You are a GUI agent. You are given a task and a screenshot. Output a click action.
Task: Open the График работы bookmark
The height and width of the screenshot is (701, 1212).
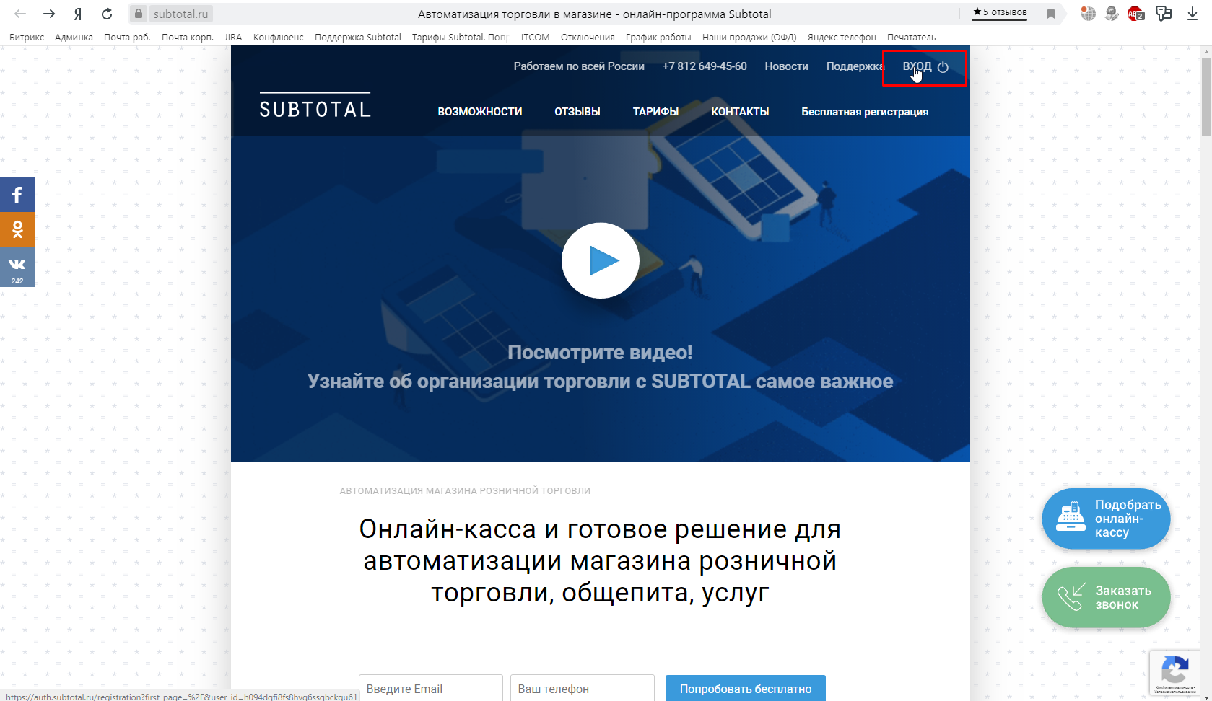pyautogui.click(x=658, y=37)
